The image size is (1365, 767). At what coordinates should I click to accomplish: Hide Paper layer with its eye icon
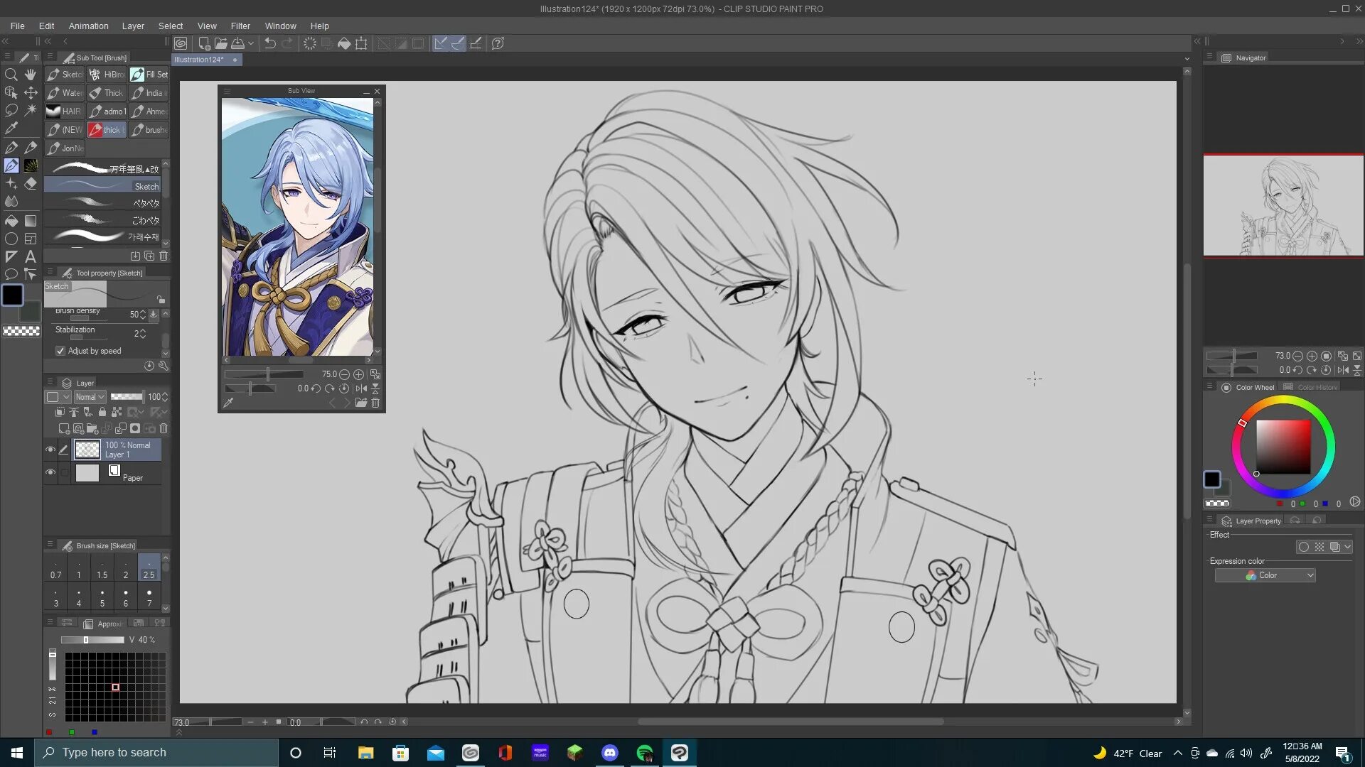[x=50, y=472]
